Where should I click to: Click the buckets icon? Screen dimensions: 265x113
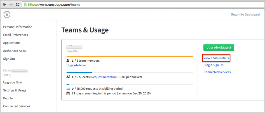click(x=68, y=77)
